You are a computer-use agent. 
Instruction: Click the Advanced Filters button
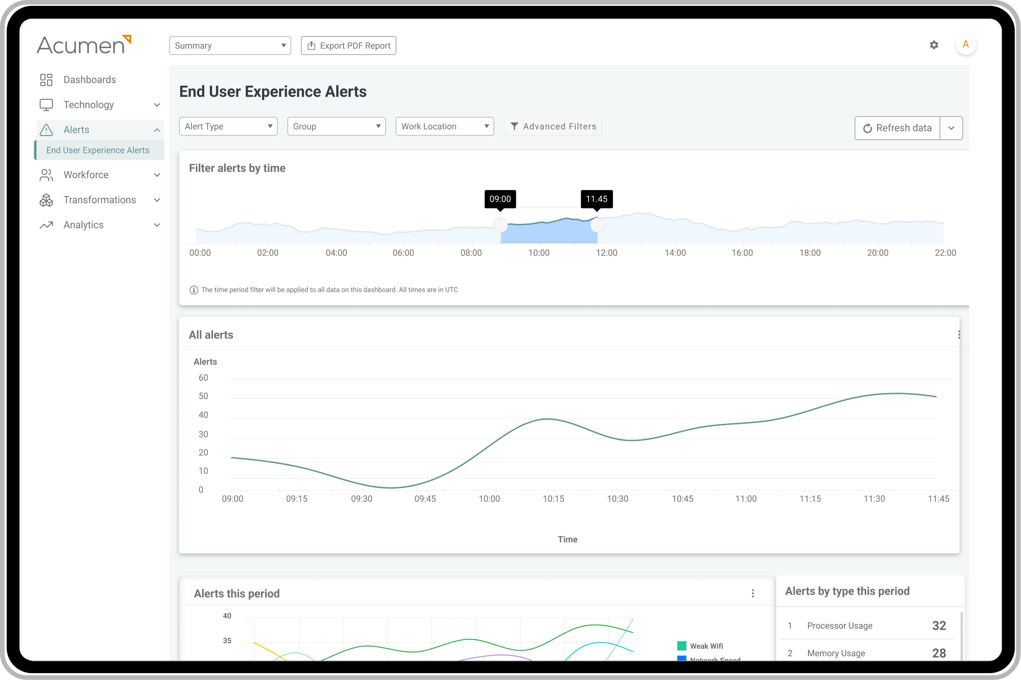coord(553,126)
